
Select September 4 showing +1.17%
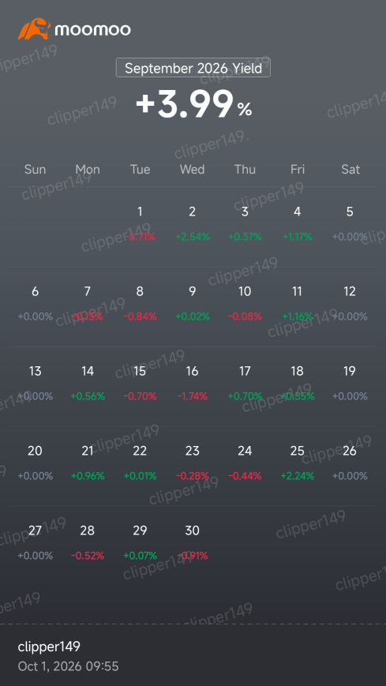point(298,224)
